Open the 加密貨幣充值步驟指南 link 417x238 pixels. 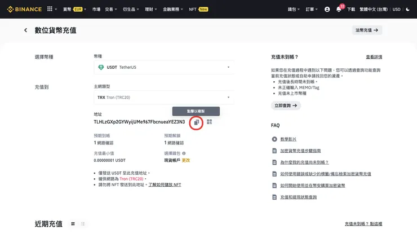point(300,151)
